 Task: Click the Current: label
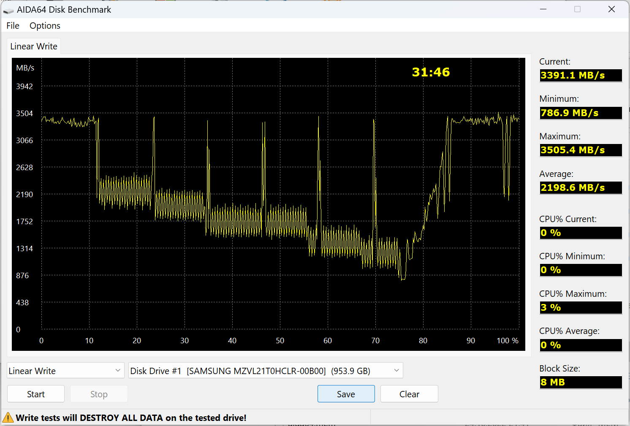coord(555,62)
